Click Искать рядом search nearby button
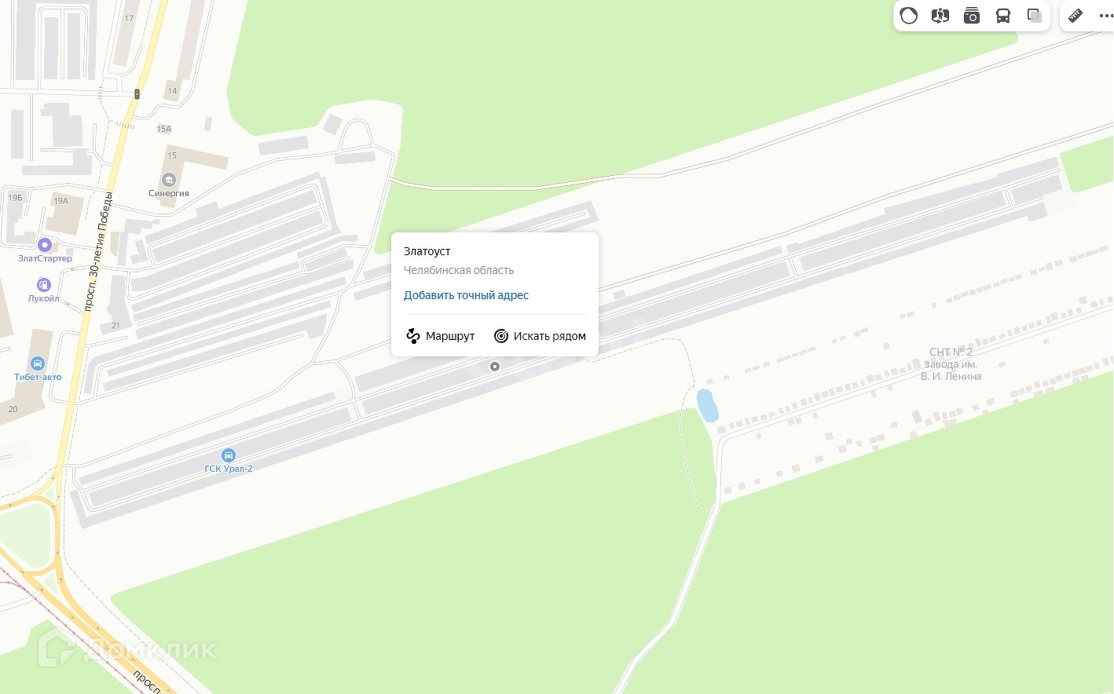 coord(540,336)
